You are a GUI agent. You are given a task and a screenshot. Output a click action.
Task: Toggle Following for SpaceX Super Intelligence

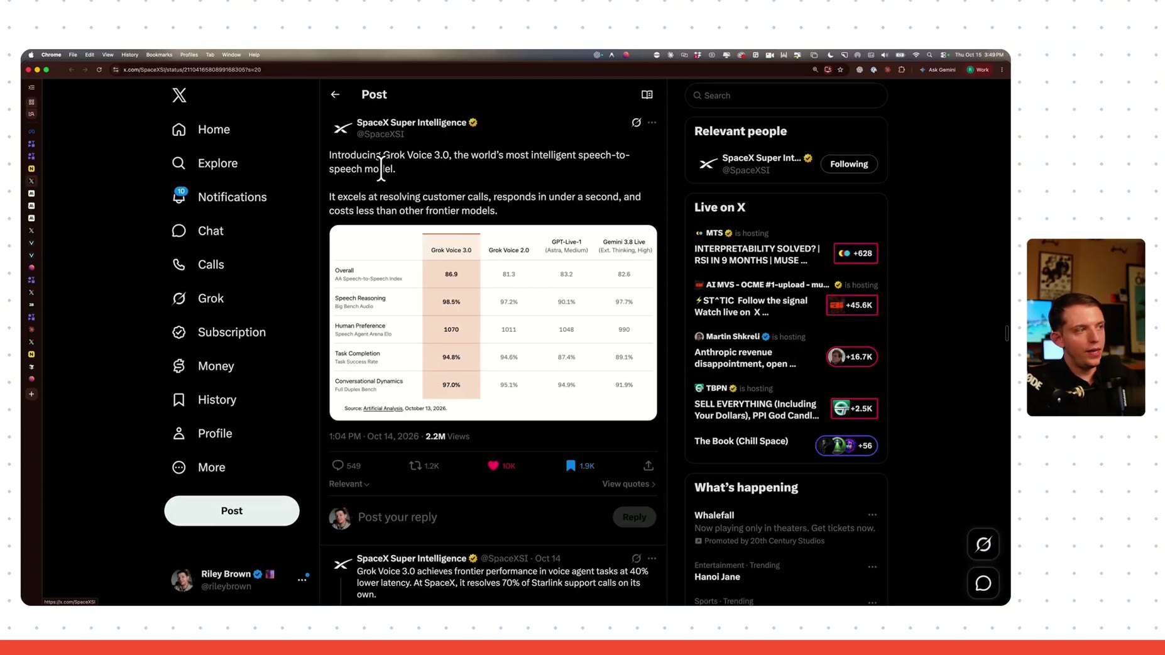click(849, 164)
